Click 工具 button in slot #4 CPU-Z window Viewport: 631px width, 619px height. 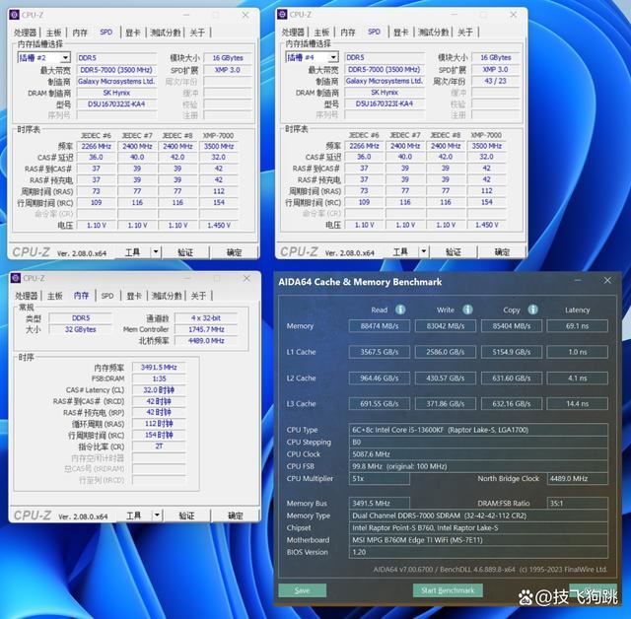point(400,251)
